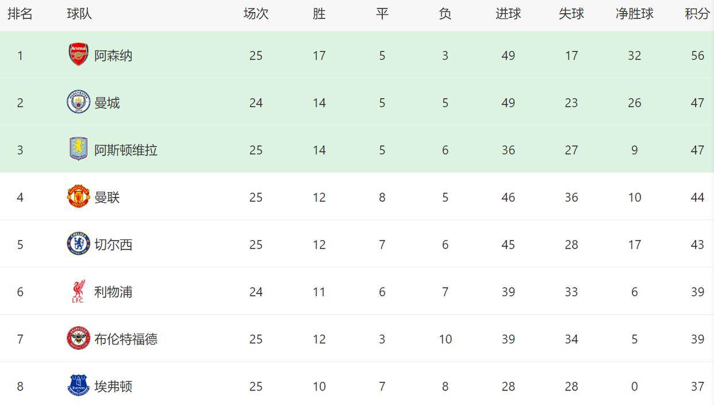Select the 曼城 team name
The height and width of the screenshot is (406, 714).
[107, 103]
